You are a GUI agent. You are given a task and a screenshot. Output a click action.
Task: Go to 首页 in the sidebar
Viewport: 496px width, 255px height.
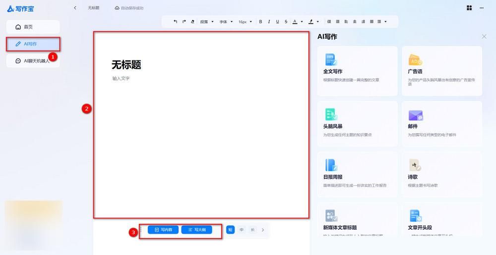(x=33, y=27)
